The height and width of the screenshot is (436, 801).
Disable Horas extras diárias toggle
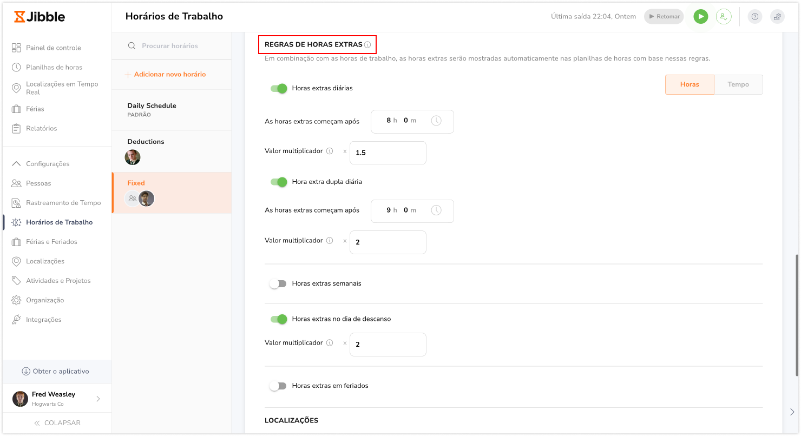click(x=279, y=88)
